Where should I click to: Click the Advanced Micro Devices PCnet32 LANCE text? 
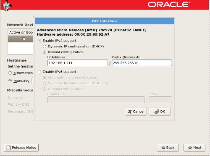(x=92, y=30)
